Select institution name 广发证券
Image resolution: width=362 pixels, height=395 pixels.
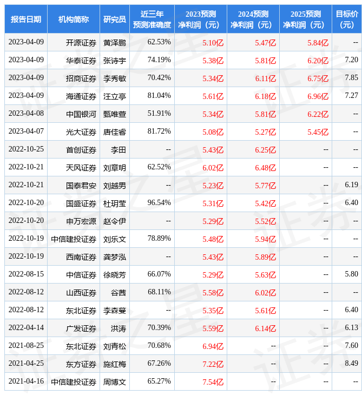pyautogui.click(x=81, y=328)
